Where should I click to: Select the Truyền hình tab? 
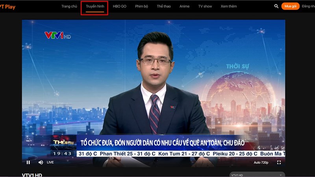pos(95,6)
